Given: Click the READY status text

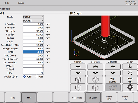Looking at the screenshot, I should 21,3.
